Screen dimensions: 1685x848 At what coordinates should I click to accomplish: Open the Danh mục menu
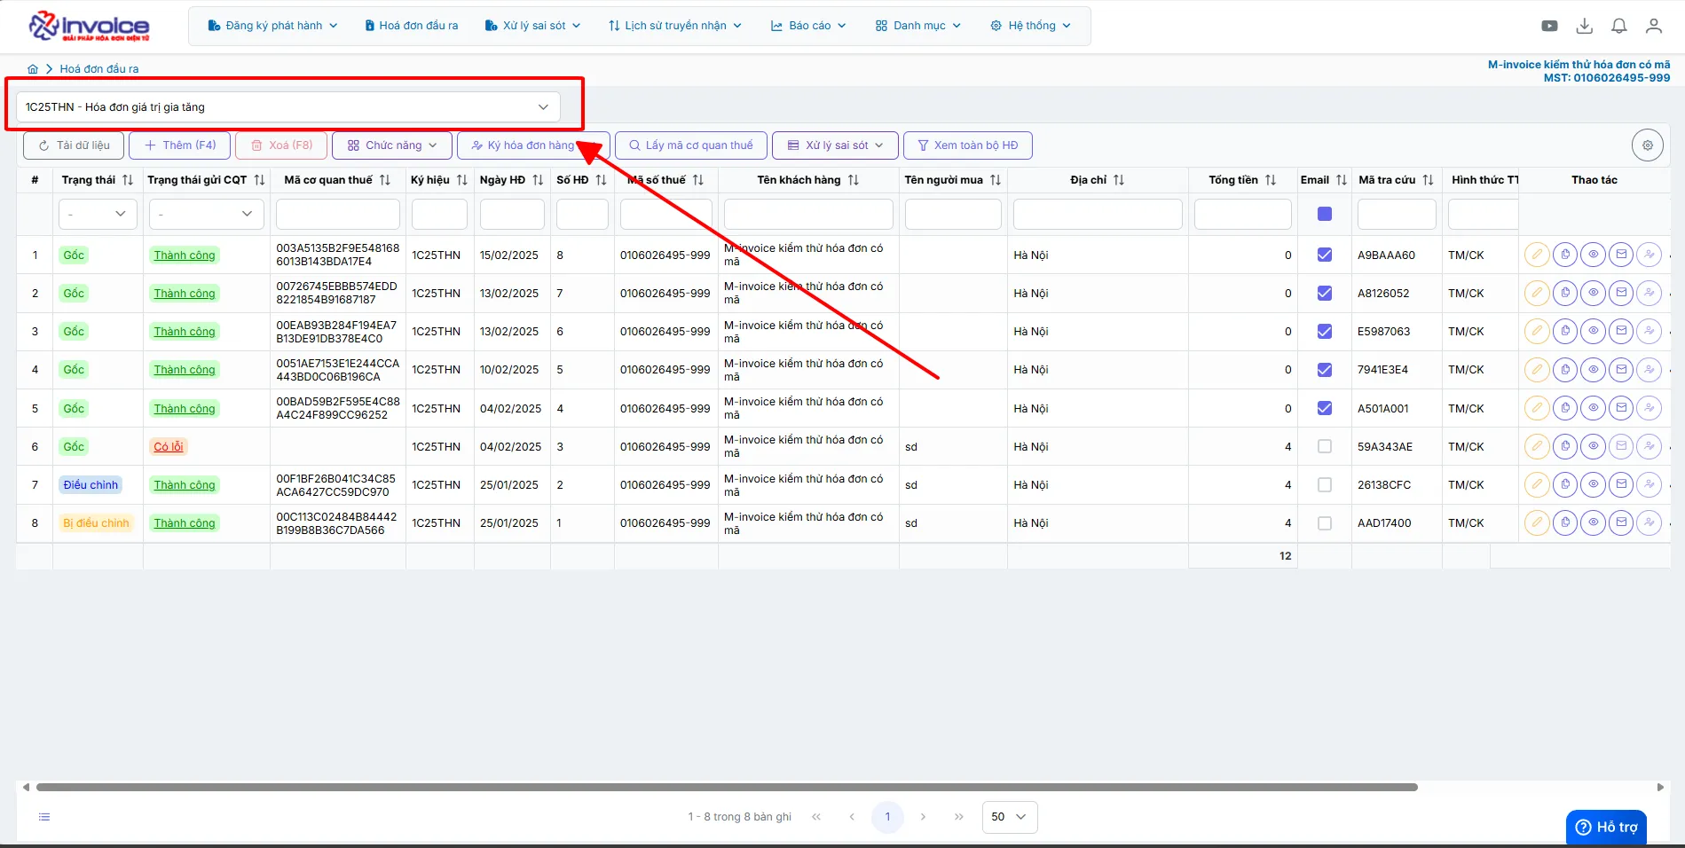(x=918, y=26)
